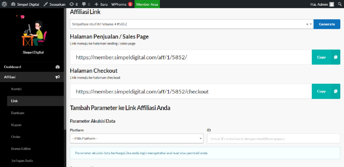
Task: Click the WPForms red 5 badge
Action: [x=130, y=4]
